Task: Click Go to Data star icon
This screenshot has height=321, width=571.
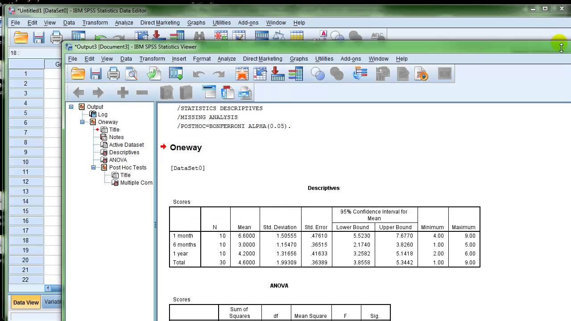Action: [242, 74]
